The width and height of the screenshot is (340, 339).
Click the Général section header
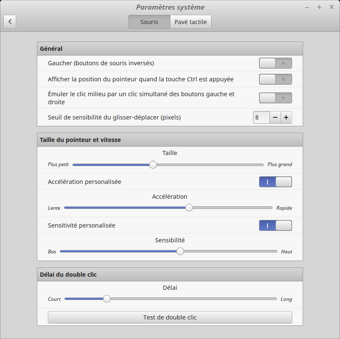coord(170,49)
